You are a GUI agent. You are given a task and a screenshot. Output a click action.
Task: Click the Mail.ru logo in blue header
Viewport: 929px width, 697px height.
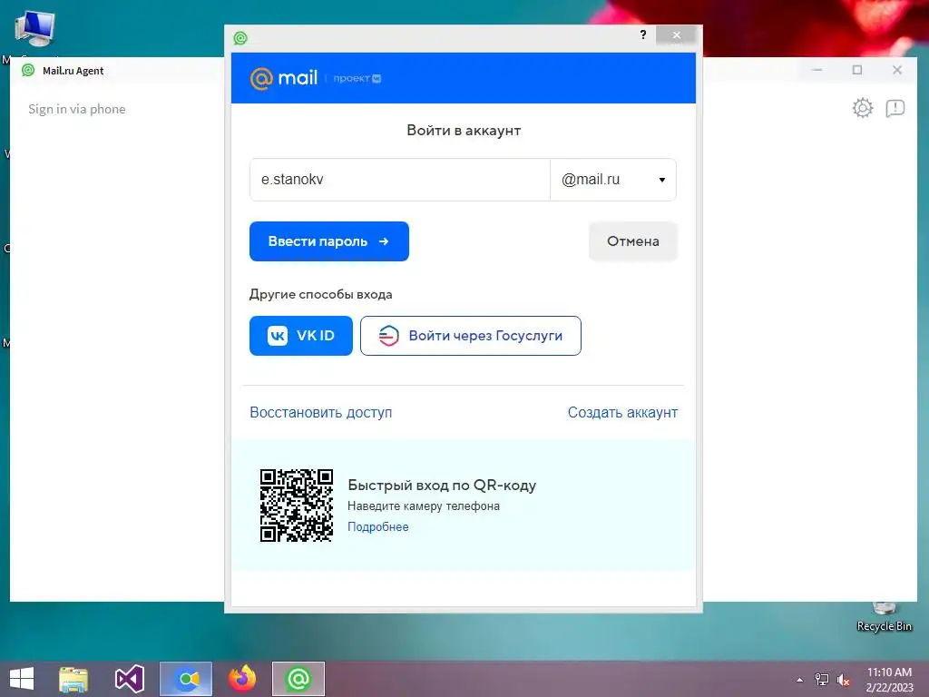tap(284, 78)
